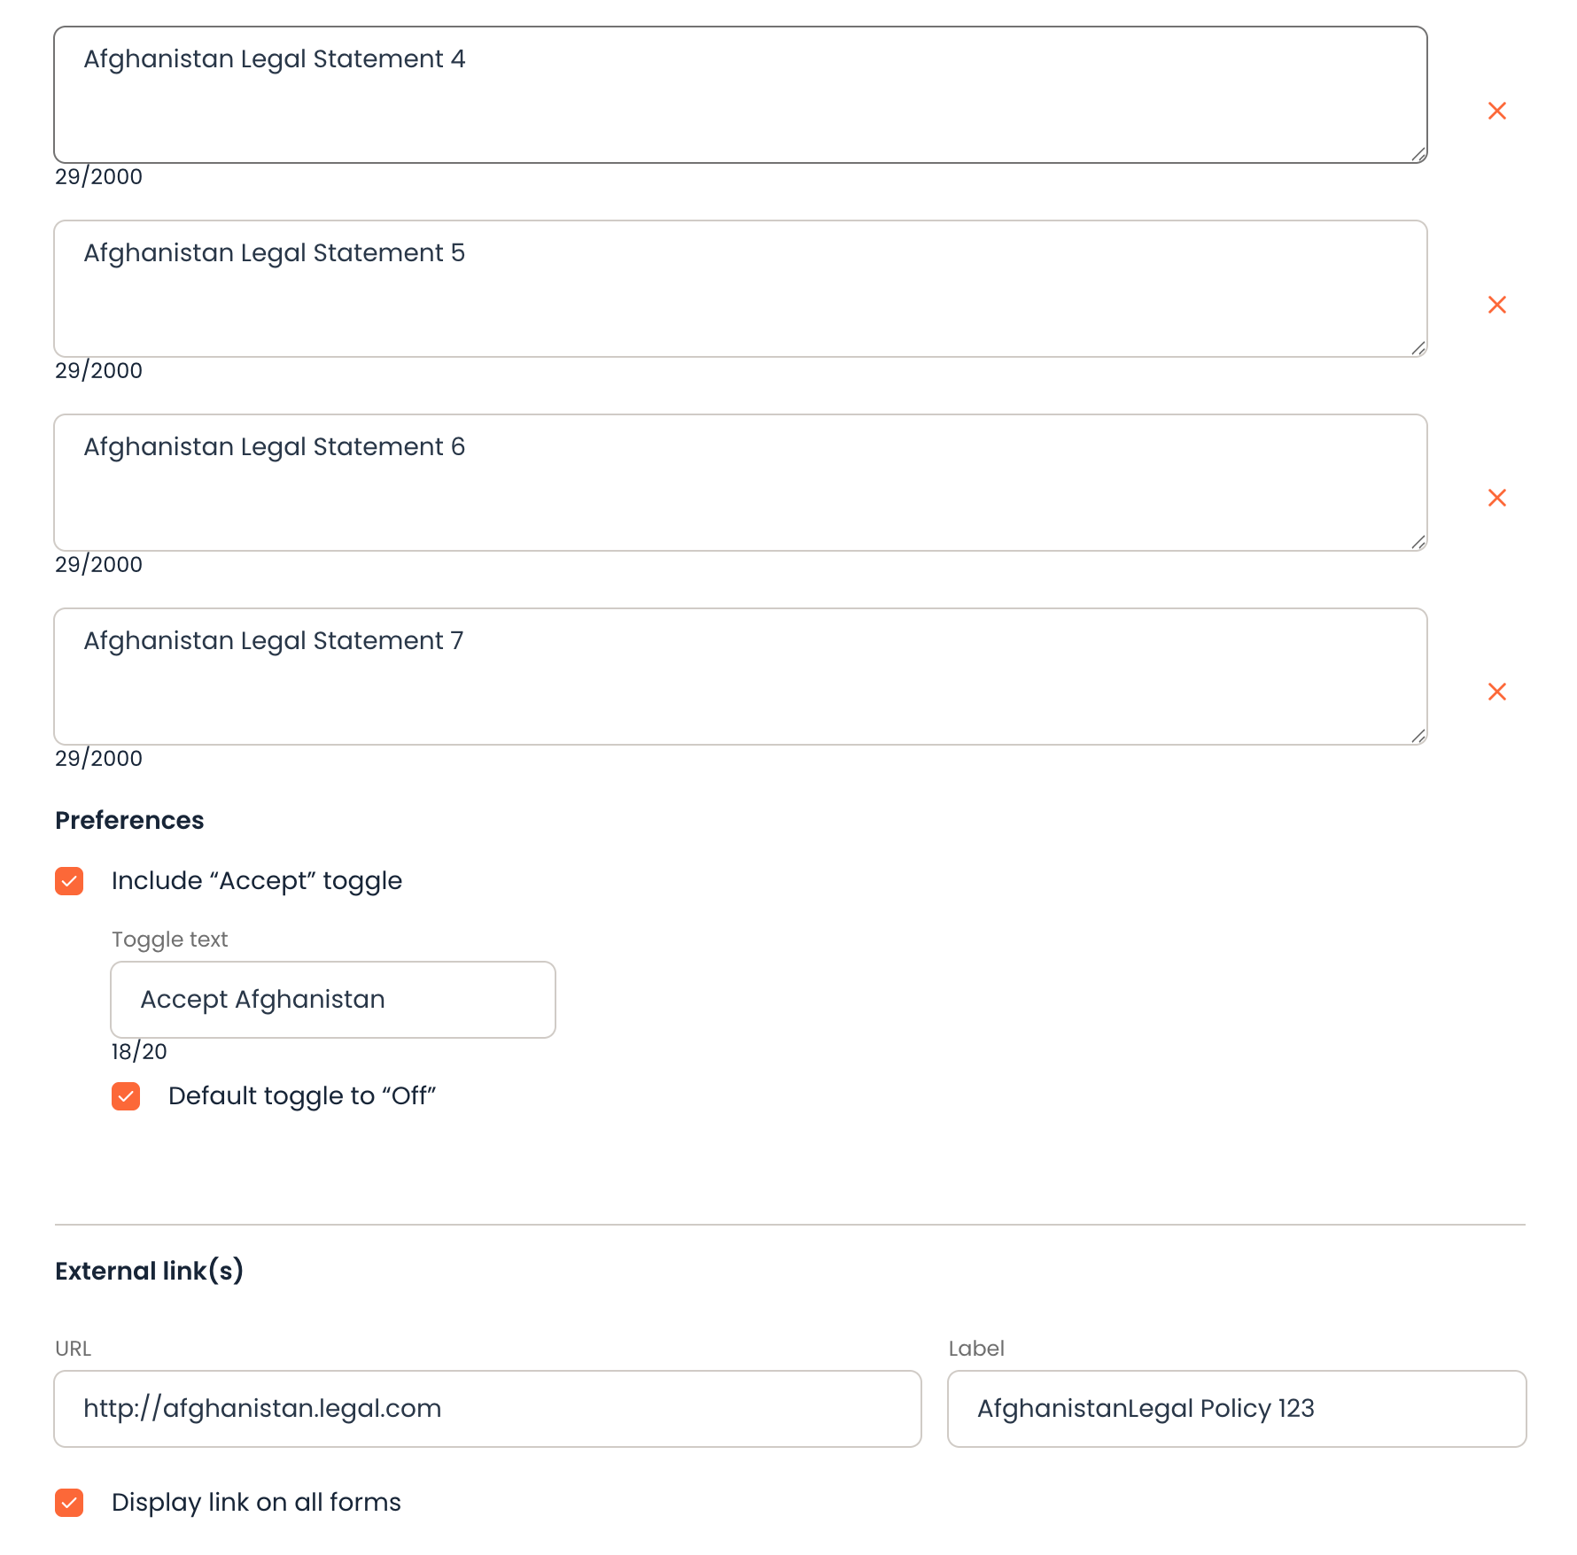Click the Display link on all forms label
The width and height of the screenshot is (1577, 1555).
256,1503
